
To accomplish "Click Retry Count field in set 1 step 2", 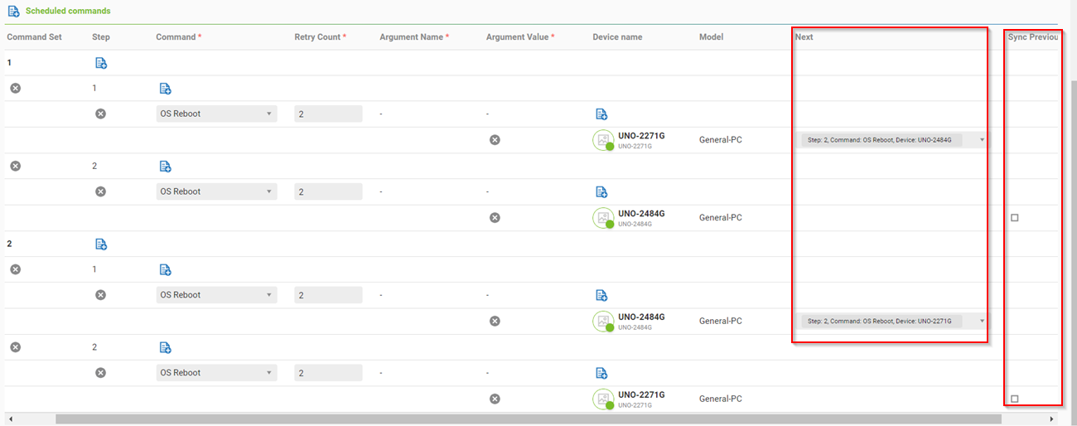I will [x=327, y=191].
